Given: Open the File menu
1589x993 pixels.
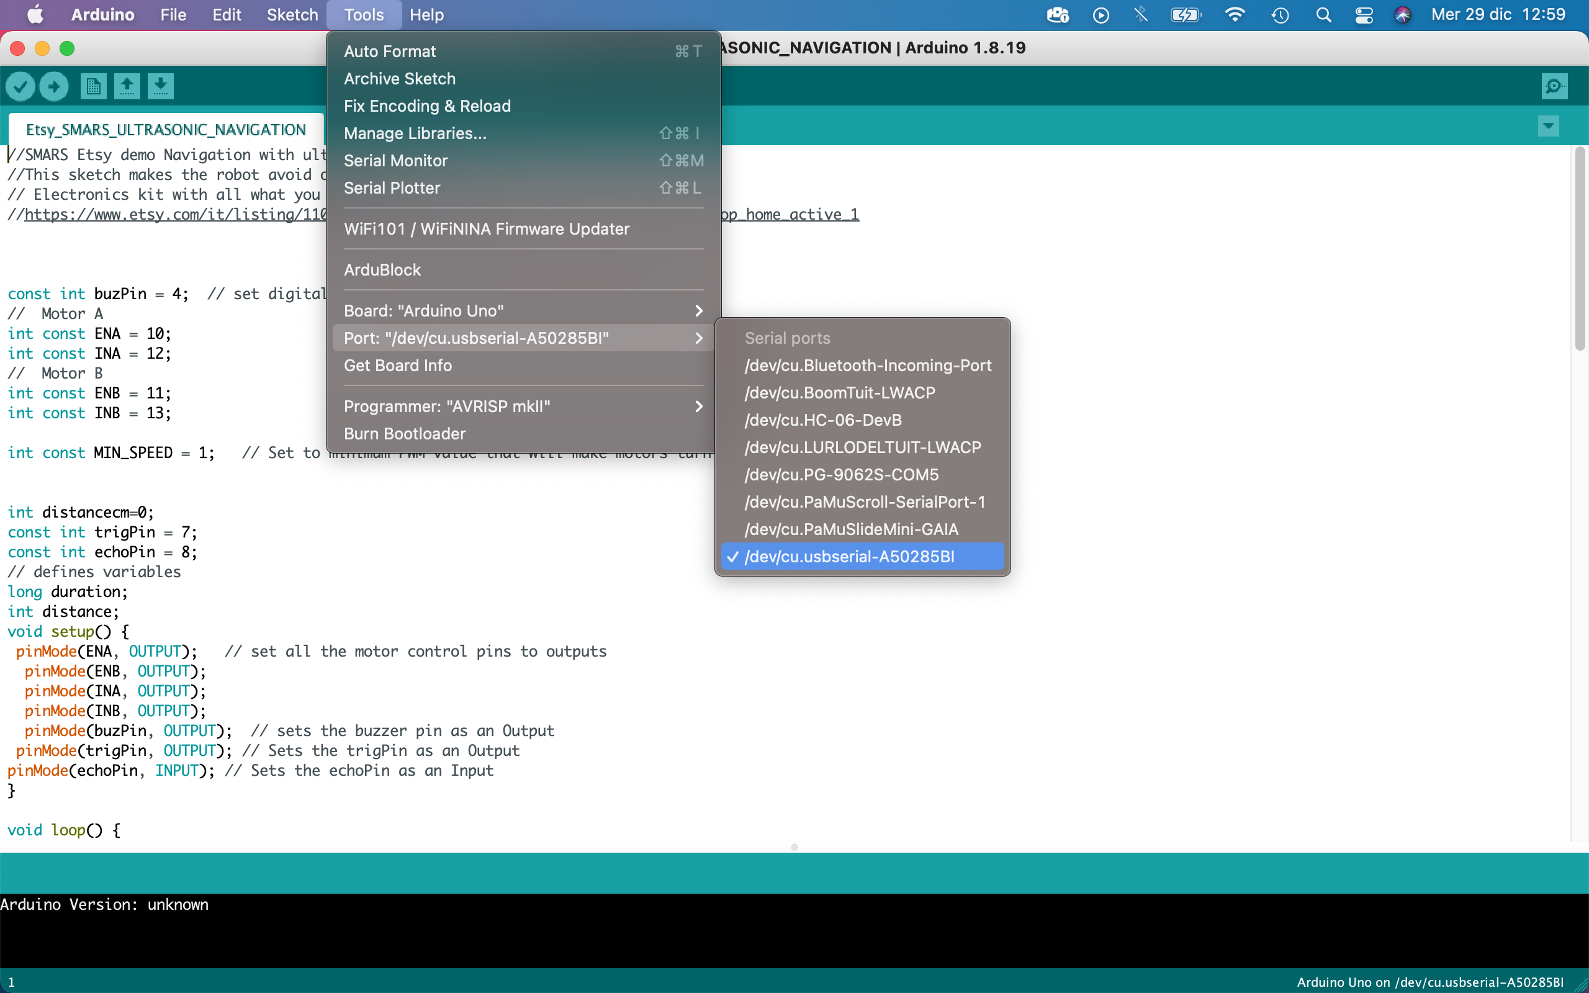Looking at the screenshot, I should point(173,14).
